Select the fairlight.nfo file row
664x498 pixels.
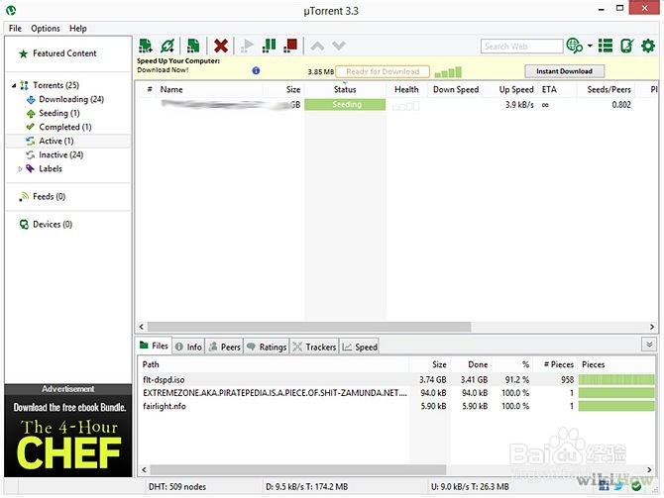click(398, 406)
